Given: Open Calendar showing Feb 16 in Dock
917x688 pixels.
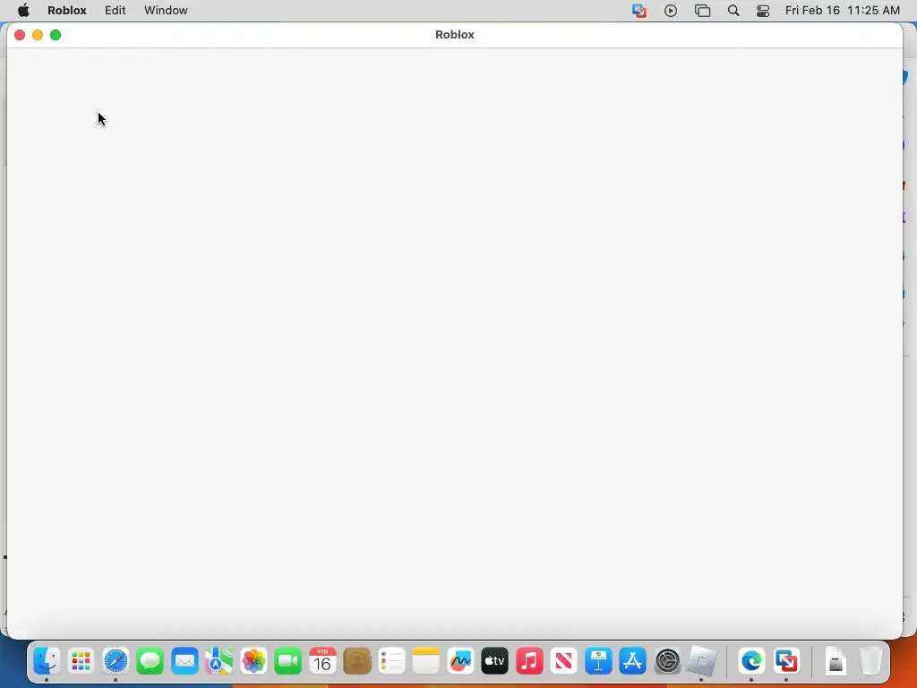Looking at the screenshot, I should [x=322, y=662].
